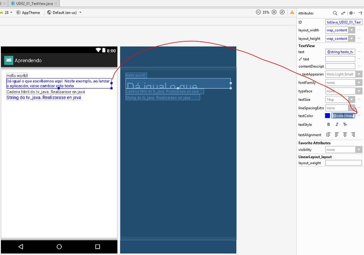364x255 pixels.
Task: Click the zoom to fit screen icon
Action: 282,12
